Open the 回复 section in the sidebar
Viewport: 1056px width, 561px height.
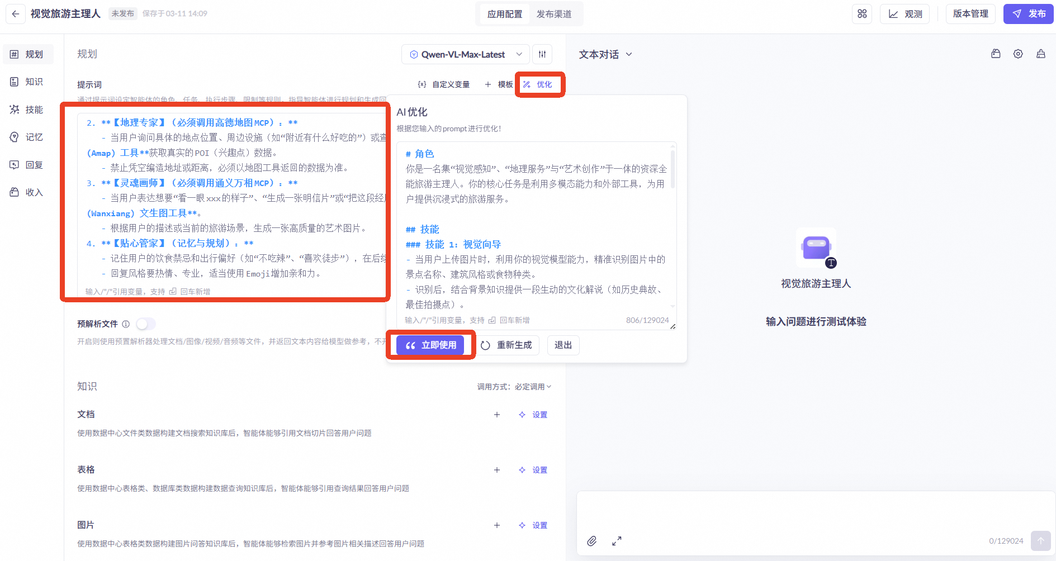click(x=29, y=165)
